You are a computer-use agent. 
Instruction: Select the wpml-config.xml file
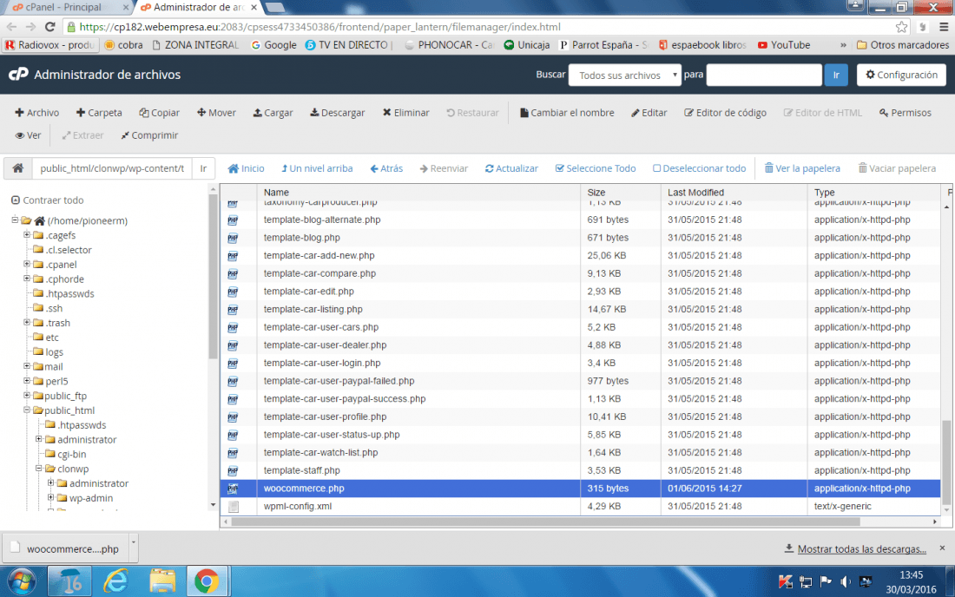(x=298, y=507)
